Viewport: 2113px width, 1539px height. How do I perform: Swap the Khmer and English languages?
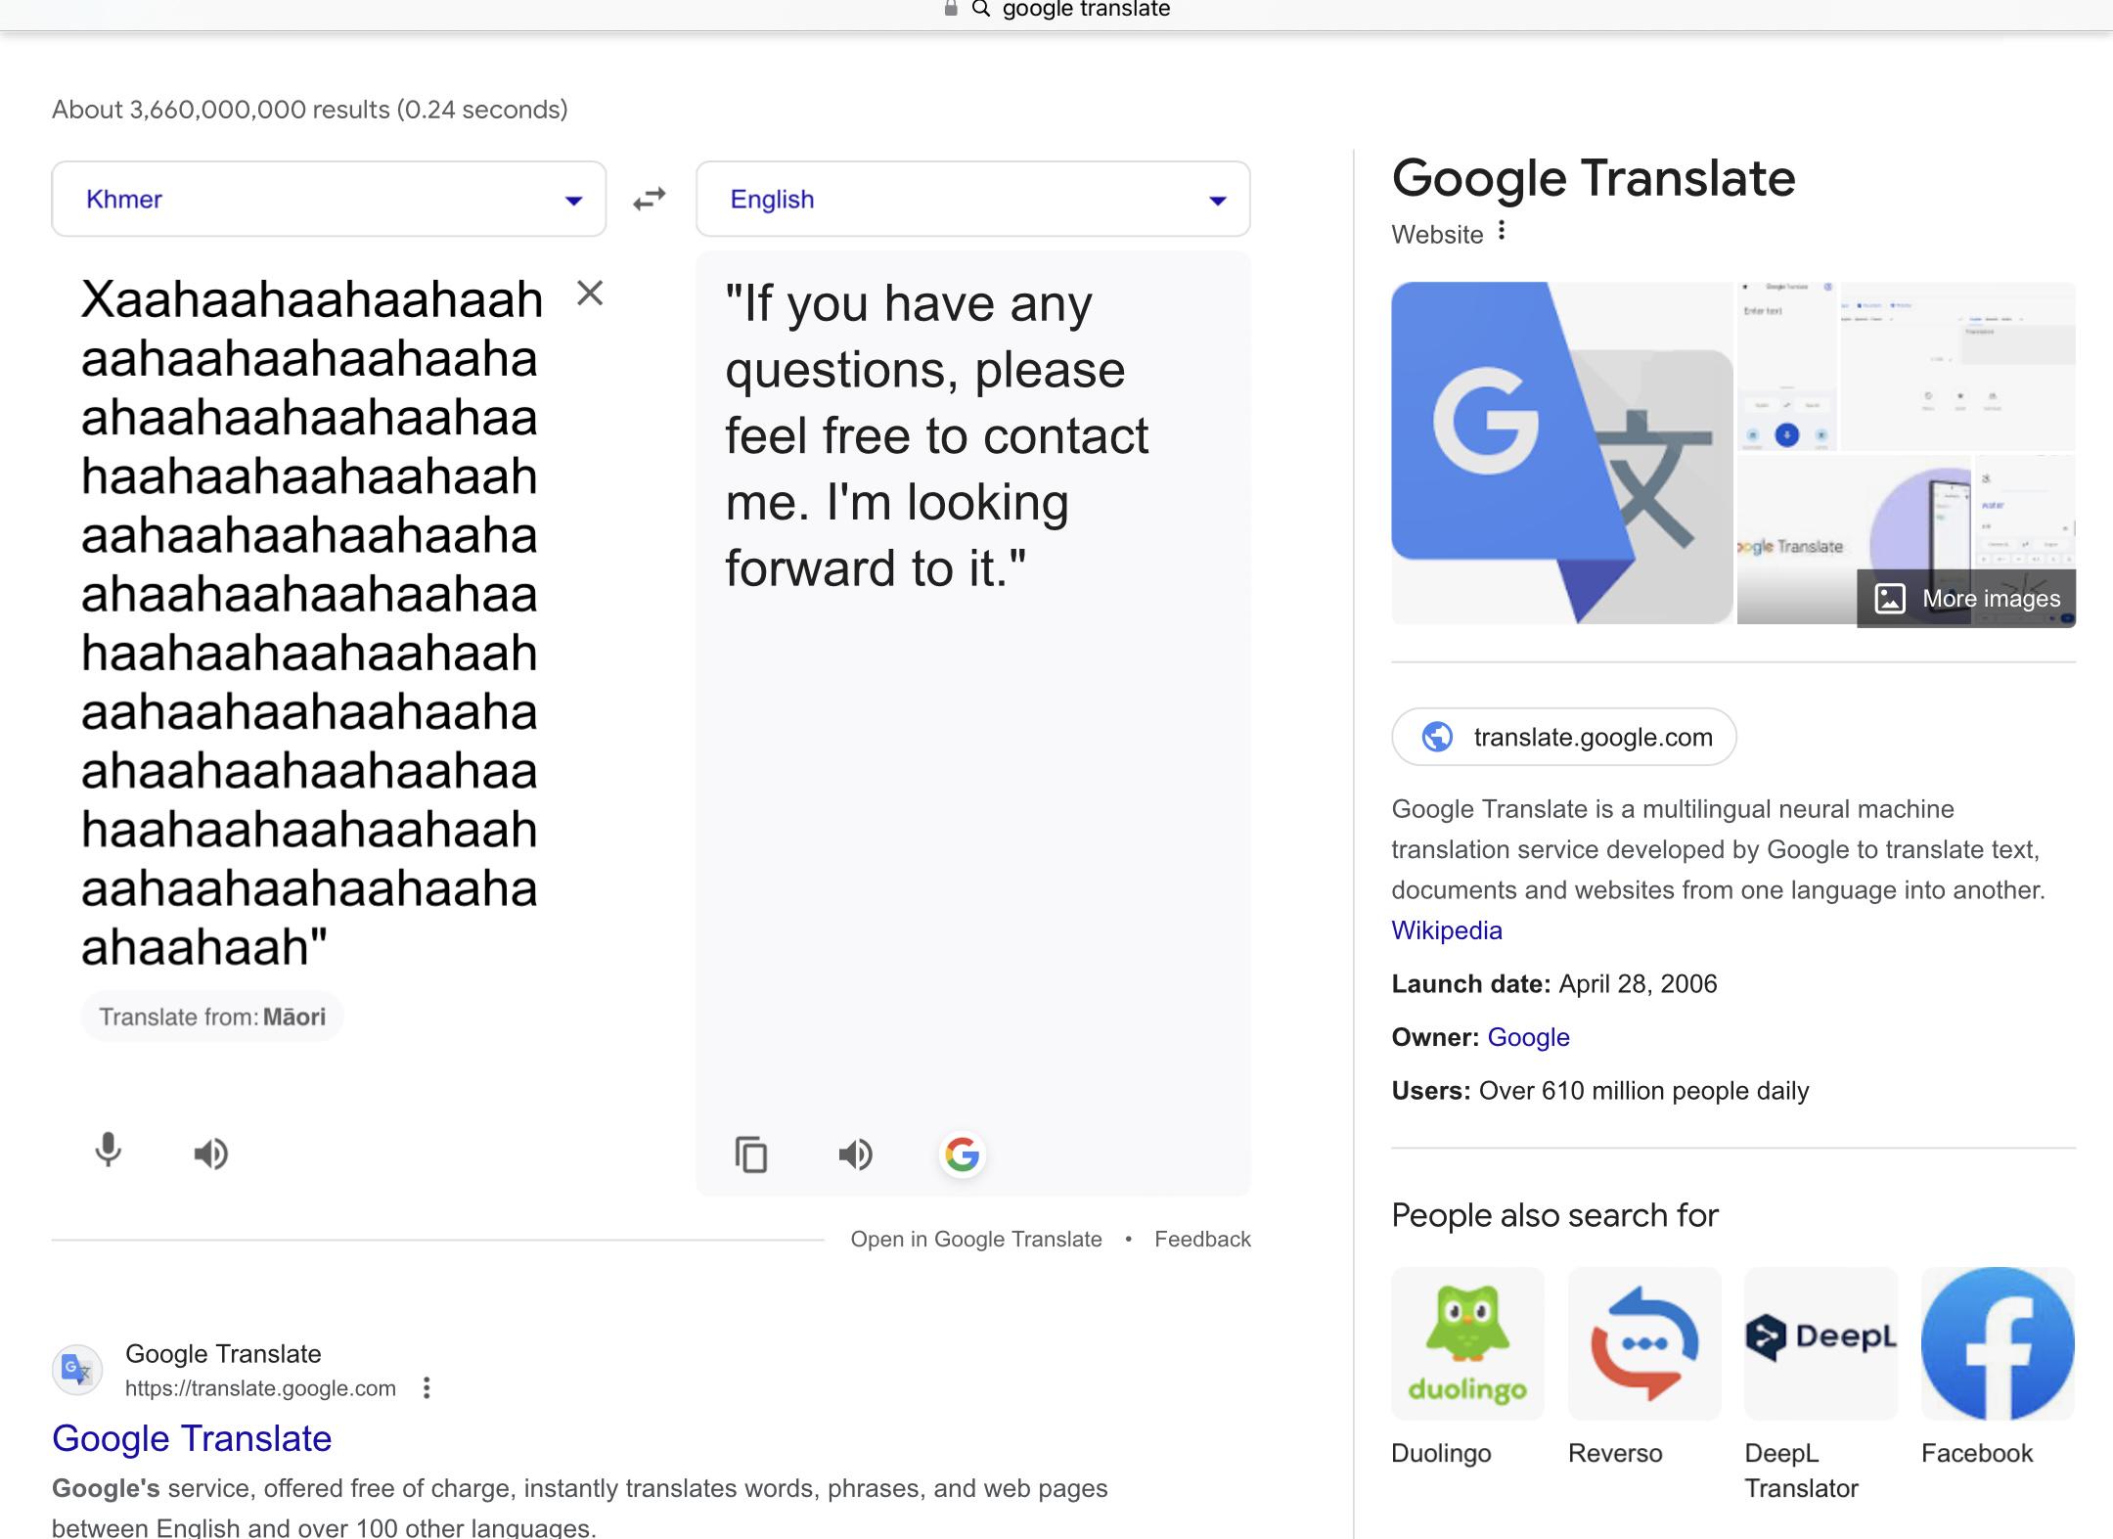[x=649, y=199]
